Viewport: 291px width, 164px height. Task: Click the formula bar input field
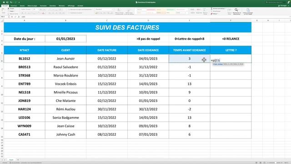point(155,17)
